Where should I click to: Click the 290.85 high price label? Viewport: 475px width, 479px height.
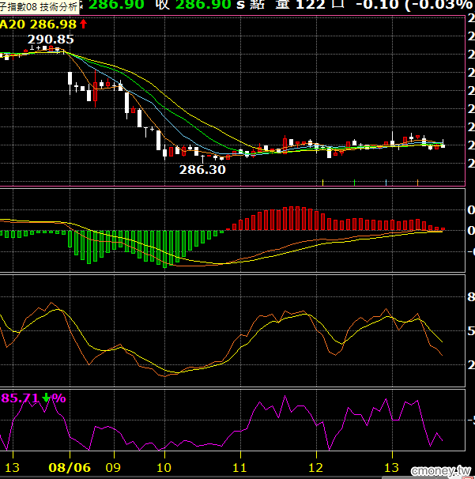[x=51, y=39]
